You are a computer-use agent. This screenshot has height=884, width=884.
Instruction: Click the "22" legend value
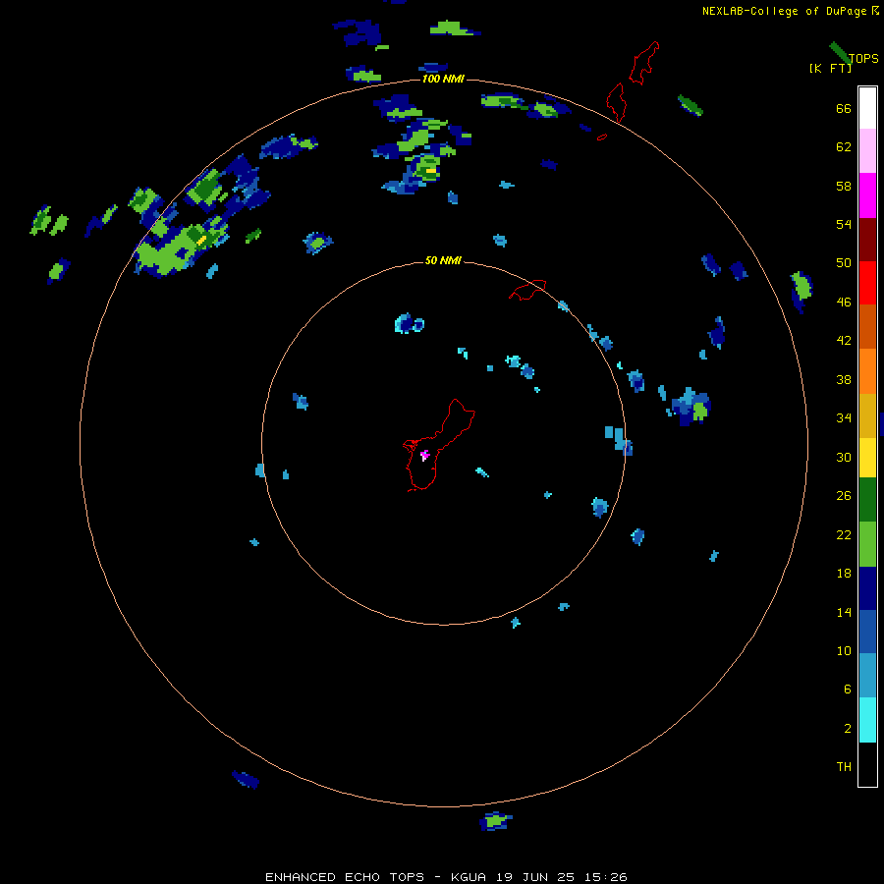(844, 534)
